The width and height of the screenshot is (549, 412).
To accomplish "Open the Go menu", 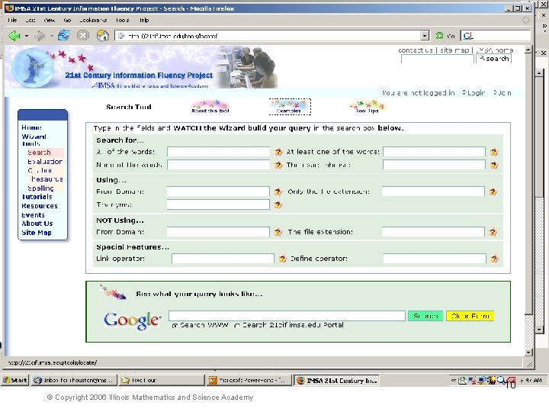I will coord(67,21).
